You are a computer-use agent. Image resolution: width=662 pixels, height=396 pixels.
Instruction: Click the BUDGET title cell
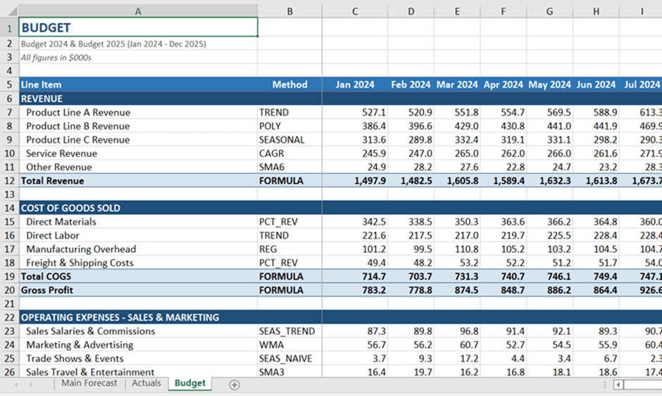pyautogui.click(x=138, y=27)
